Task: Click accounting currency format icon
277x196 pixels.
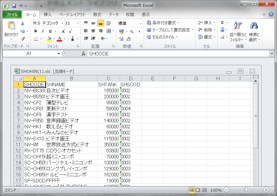Action: [x=121, y=32]
